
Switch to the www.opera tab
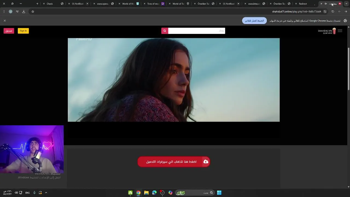click(103, 4)
